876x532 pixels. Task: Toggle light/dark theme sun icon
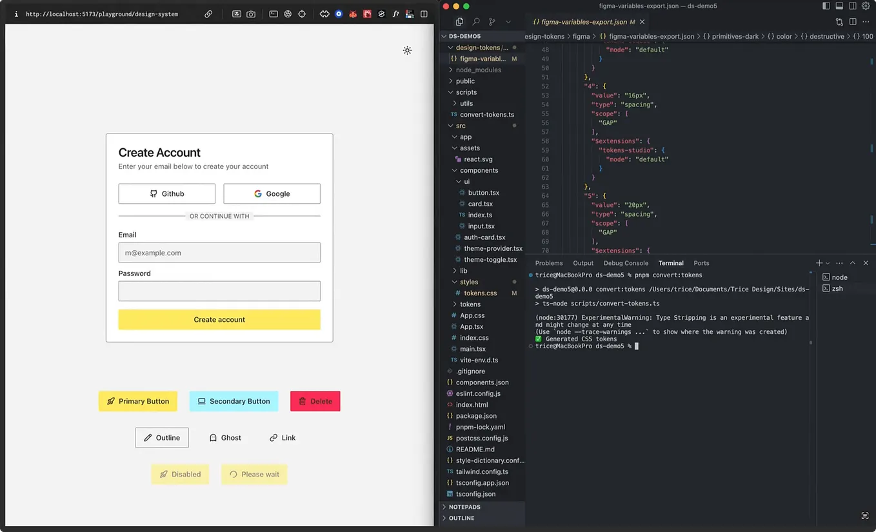pyautogui.click(x=407, y=50)
